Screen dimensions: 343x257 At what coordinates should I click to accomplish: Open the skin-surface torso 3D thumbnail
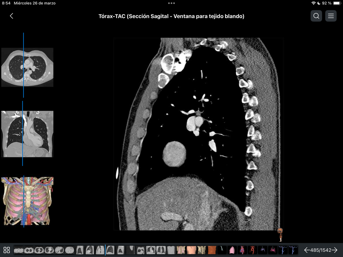tap(191, 250)
